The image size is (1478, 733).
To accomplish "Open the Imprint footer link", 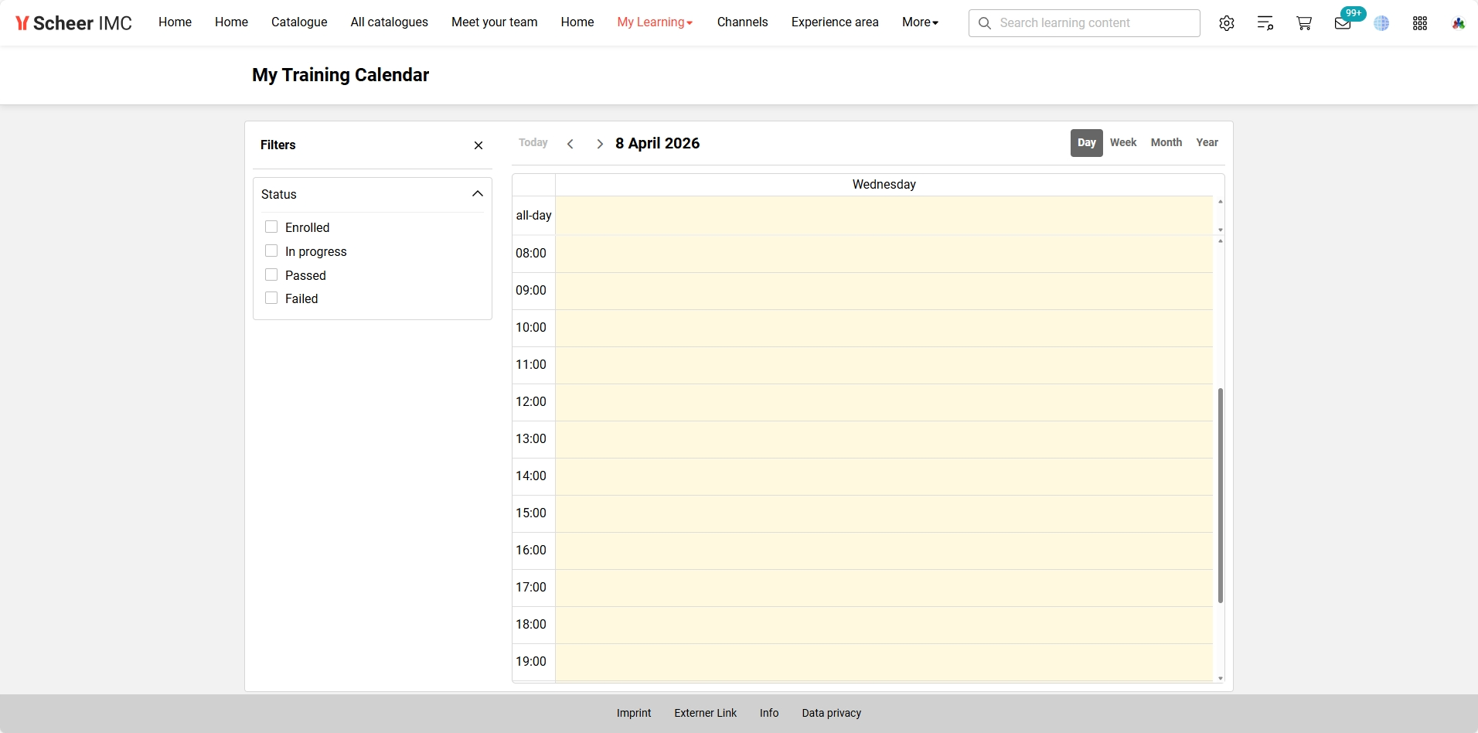I will pyautogui.click(x=634, y=713).
